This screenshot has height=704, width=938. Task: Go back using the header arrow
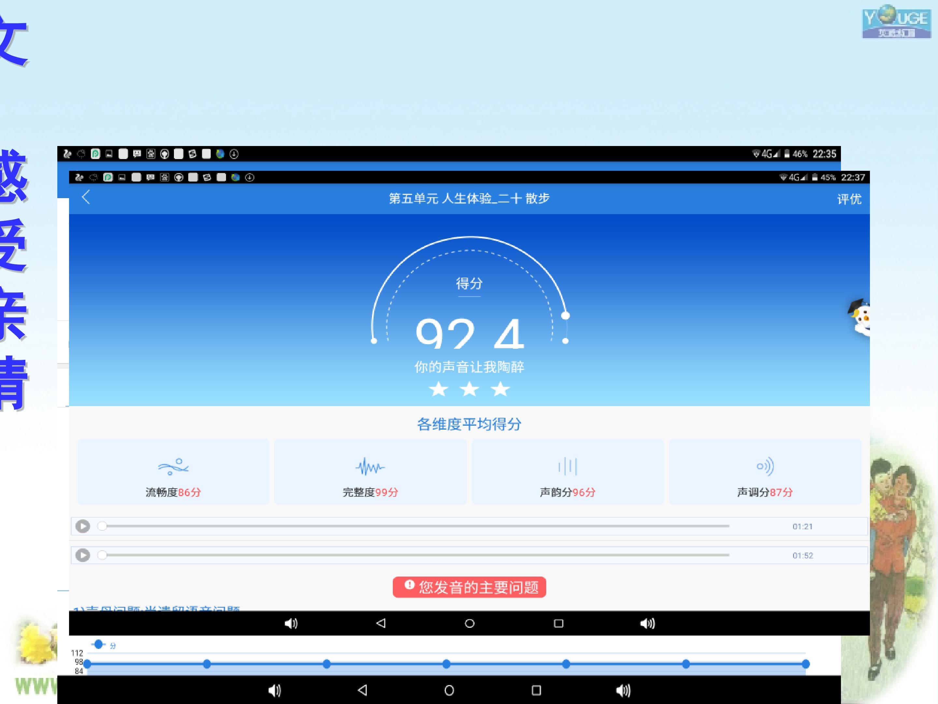[x=86, y=197]
